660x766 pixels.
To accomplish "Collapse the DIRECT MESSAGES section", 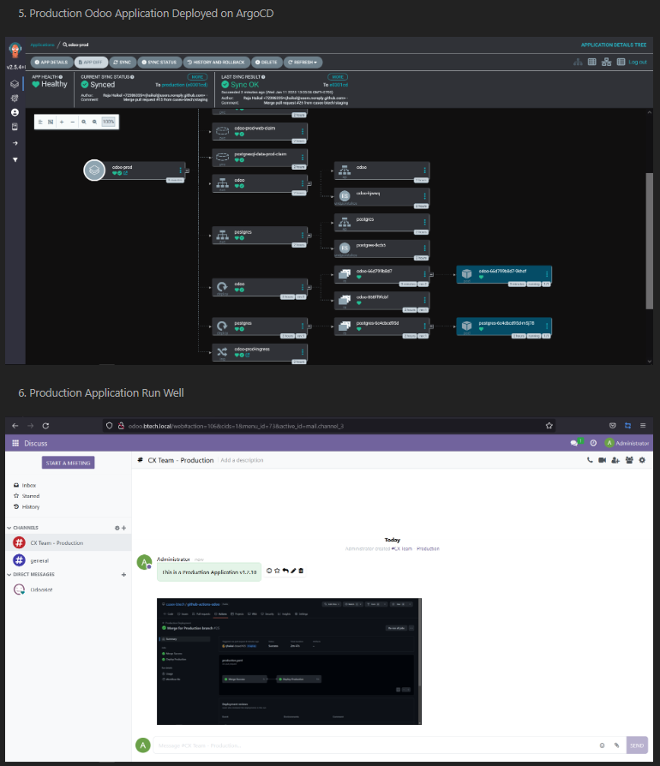I will coord(30,574).
